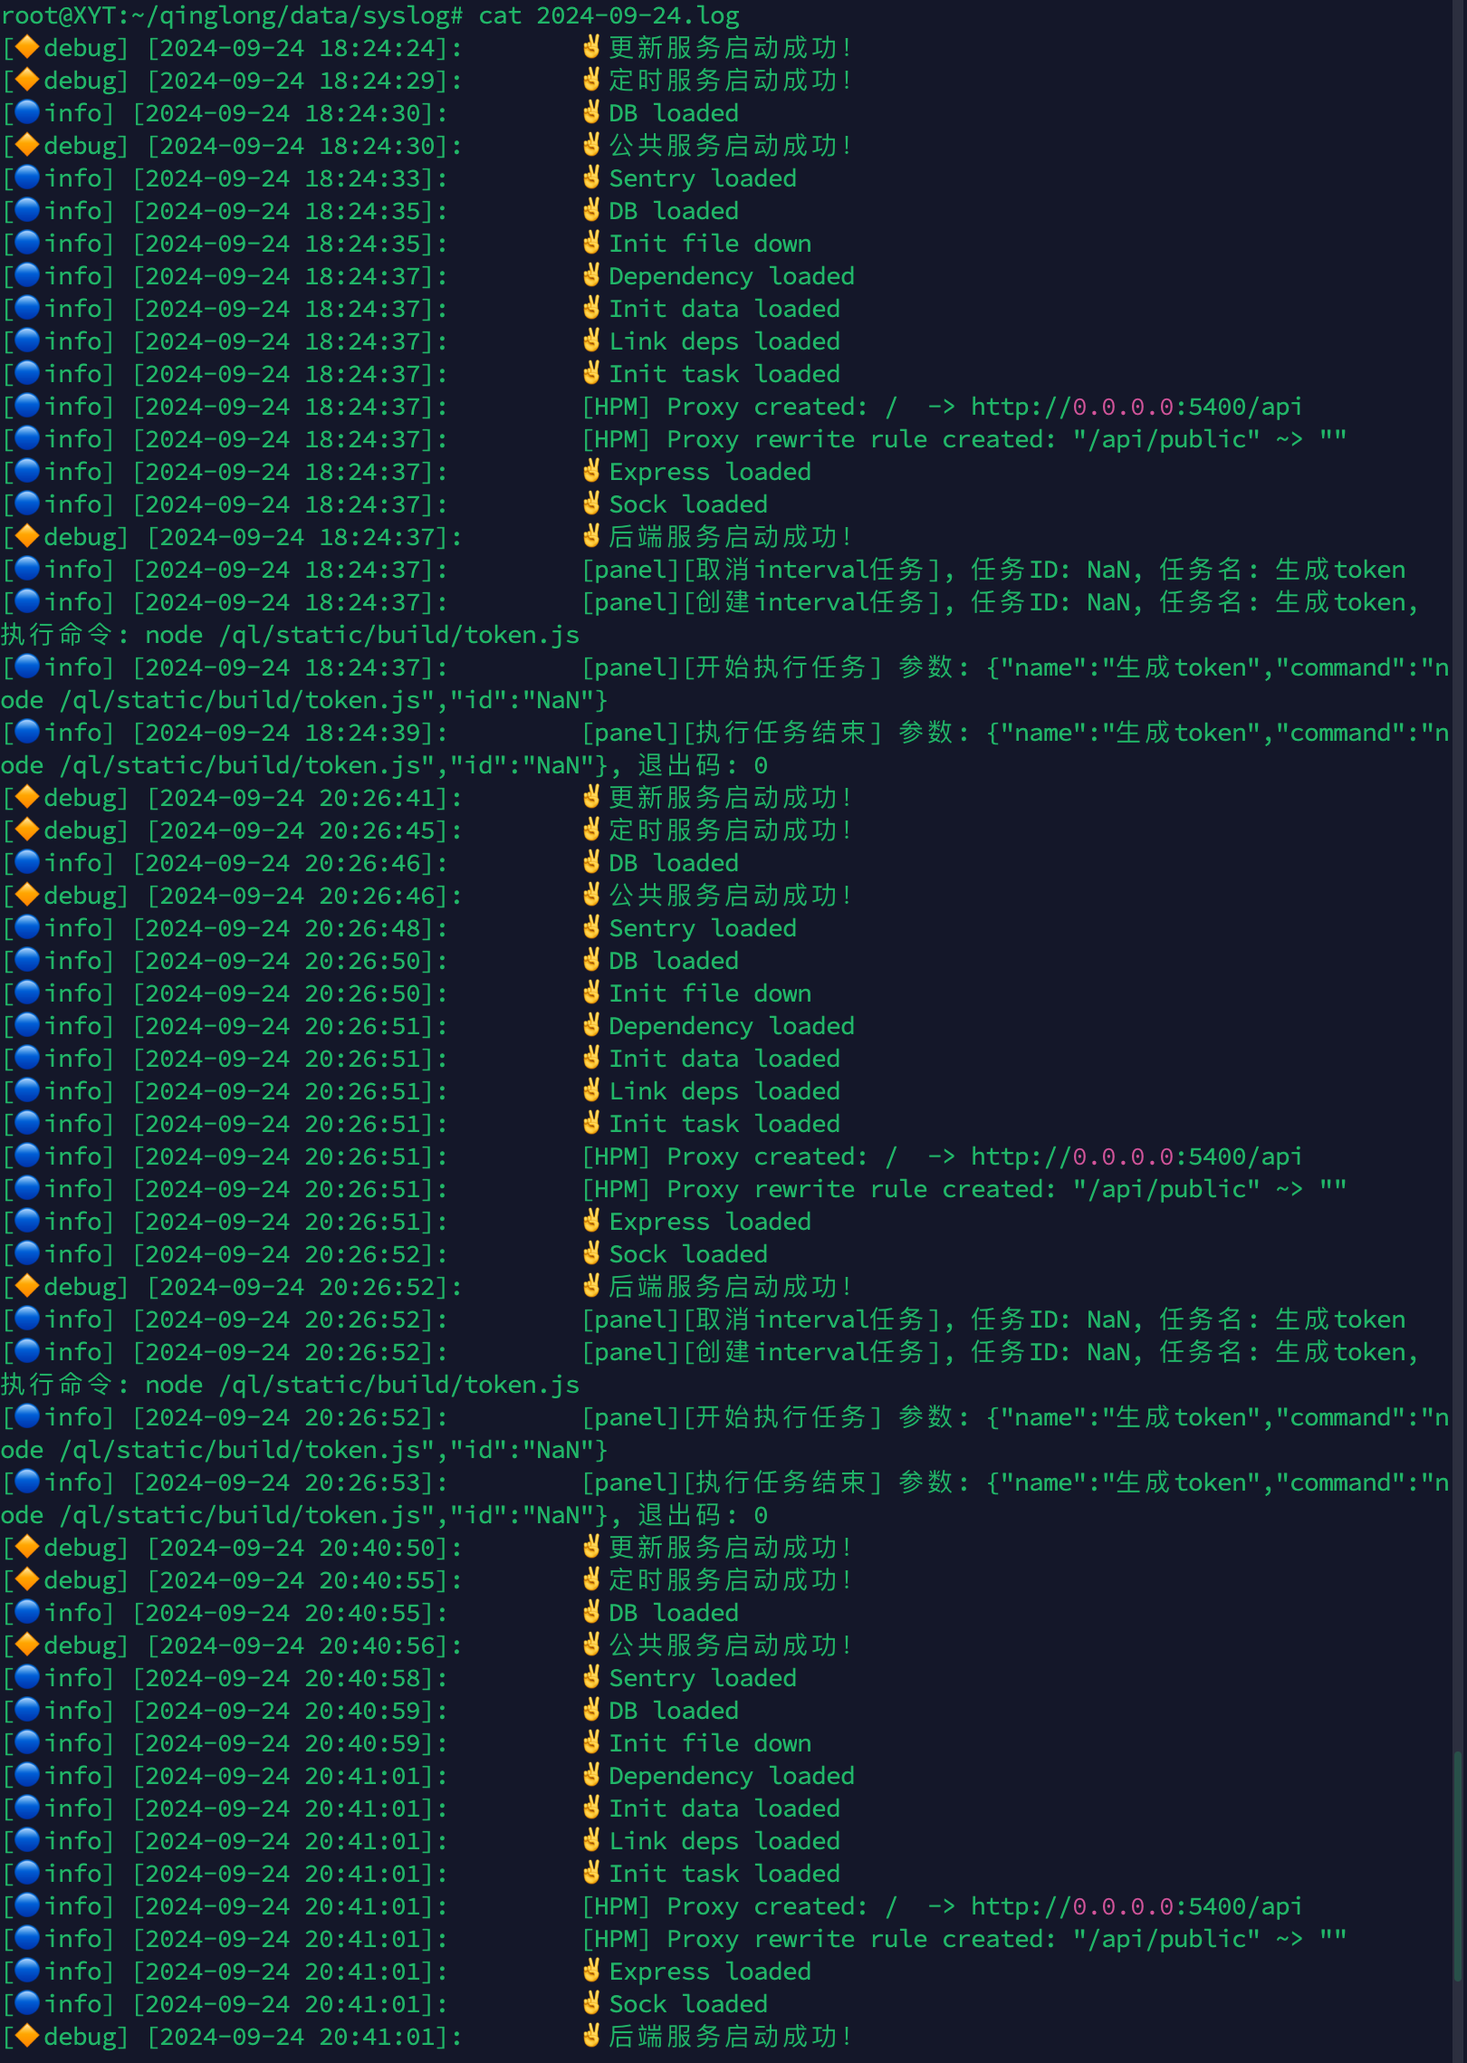Click DB loaded text at 20:26:50
This screenshot has width=1467, height=2063.
[674, 961]
